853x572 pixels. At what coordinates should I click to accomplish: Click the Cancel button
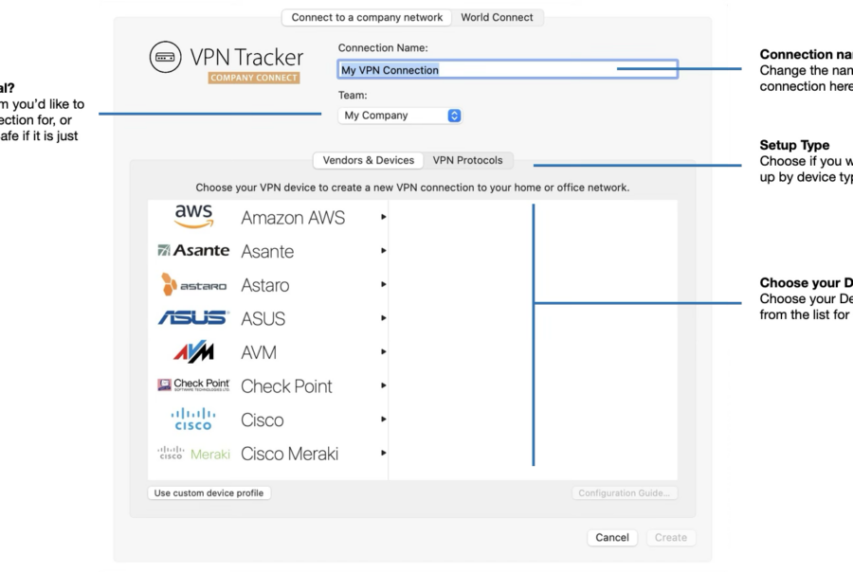coord(612,537)
